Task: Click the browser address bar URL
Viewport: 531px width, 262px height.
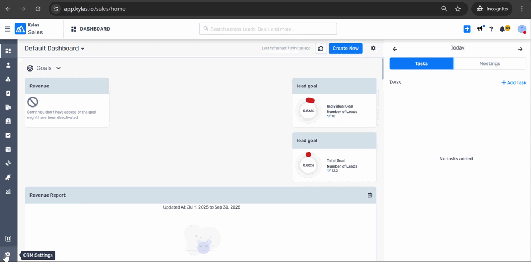Action: pos(95,9)
